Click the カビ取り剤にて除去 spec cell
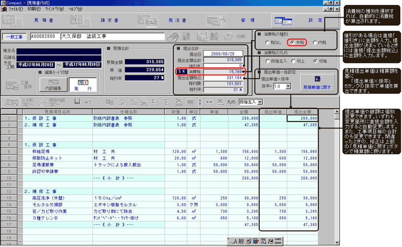Viewport: 402px width, 247px height. (x=129, y=212)
